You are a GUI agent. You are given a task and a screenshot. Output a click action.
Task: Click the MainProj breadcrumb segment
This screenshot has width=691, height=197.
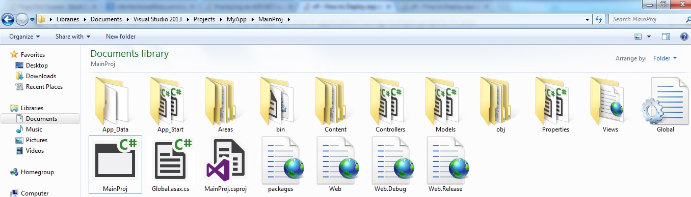coord(271,19)
